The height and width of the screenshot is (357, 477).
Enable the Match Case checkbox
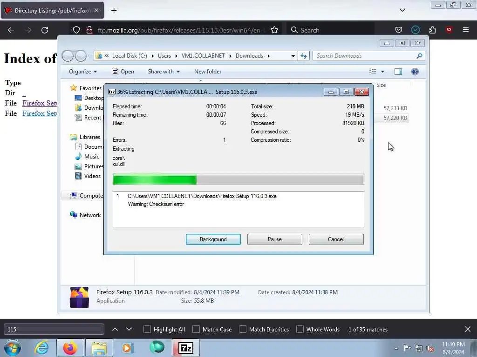[196, 330]
